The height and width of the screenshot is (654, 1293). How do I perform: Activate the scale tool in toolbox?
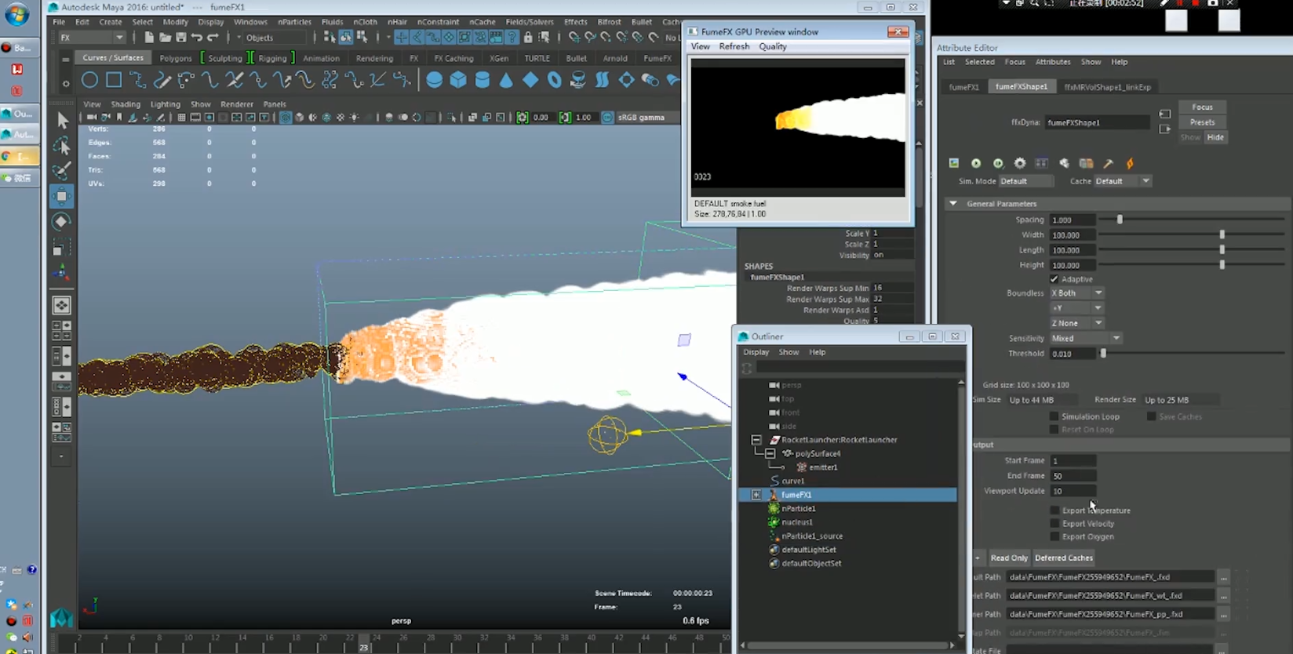click(62, 248)
